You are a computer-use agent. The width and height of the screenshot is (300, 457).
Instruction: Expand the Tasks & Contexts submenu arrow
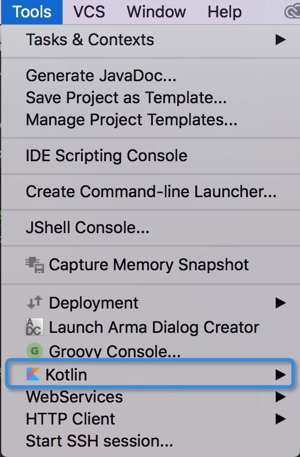point(280,39)
